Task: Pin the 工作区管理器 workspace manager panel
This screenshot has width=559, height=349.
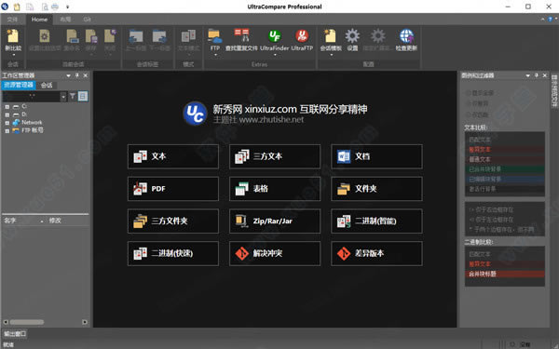Action: 77,75
